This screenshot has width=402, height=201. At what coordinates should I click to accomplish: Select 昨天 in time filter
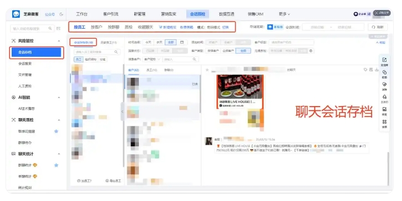[159, 43]
